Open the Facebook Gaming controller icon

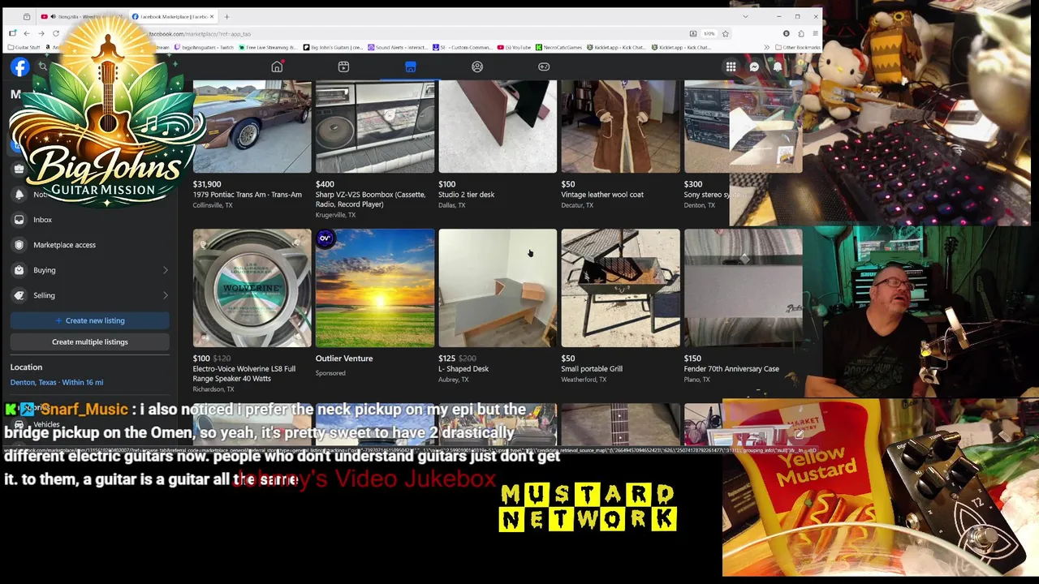pos(544,67)
